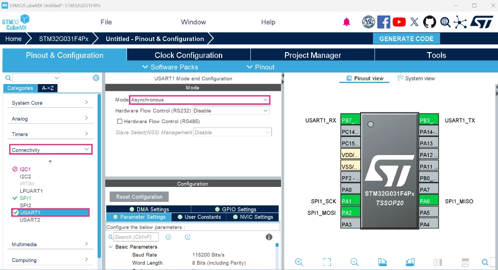498x270 pixels.
Task: Show the A->Z peripheral list
Action: click(48, 88)
